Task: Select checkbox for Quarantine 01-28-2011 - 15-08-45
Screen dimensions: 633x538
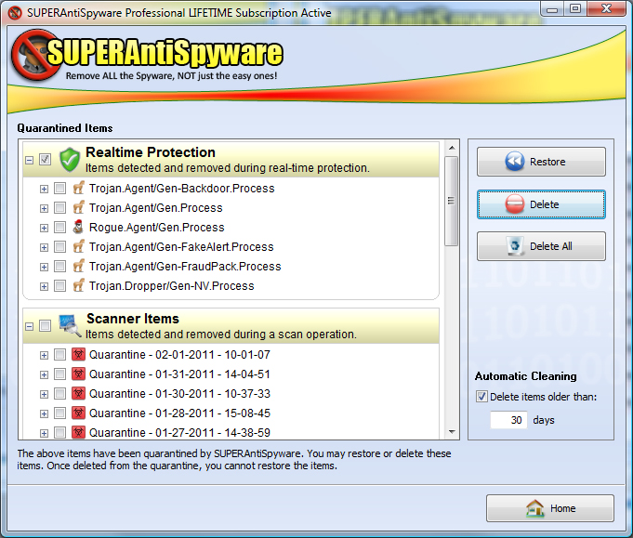Action: 59,413
